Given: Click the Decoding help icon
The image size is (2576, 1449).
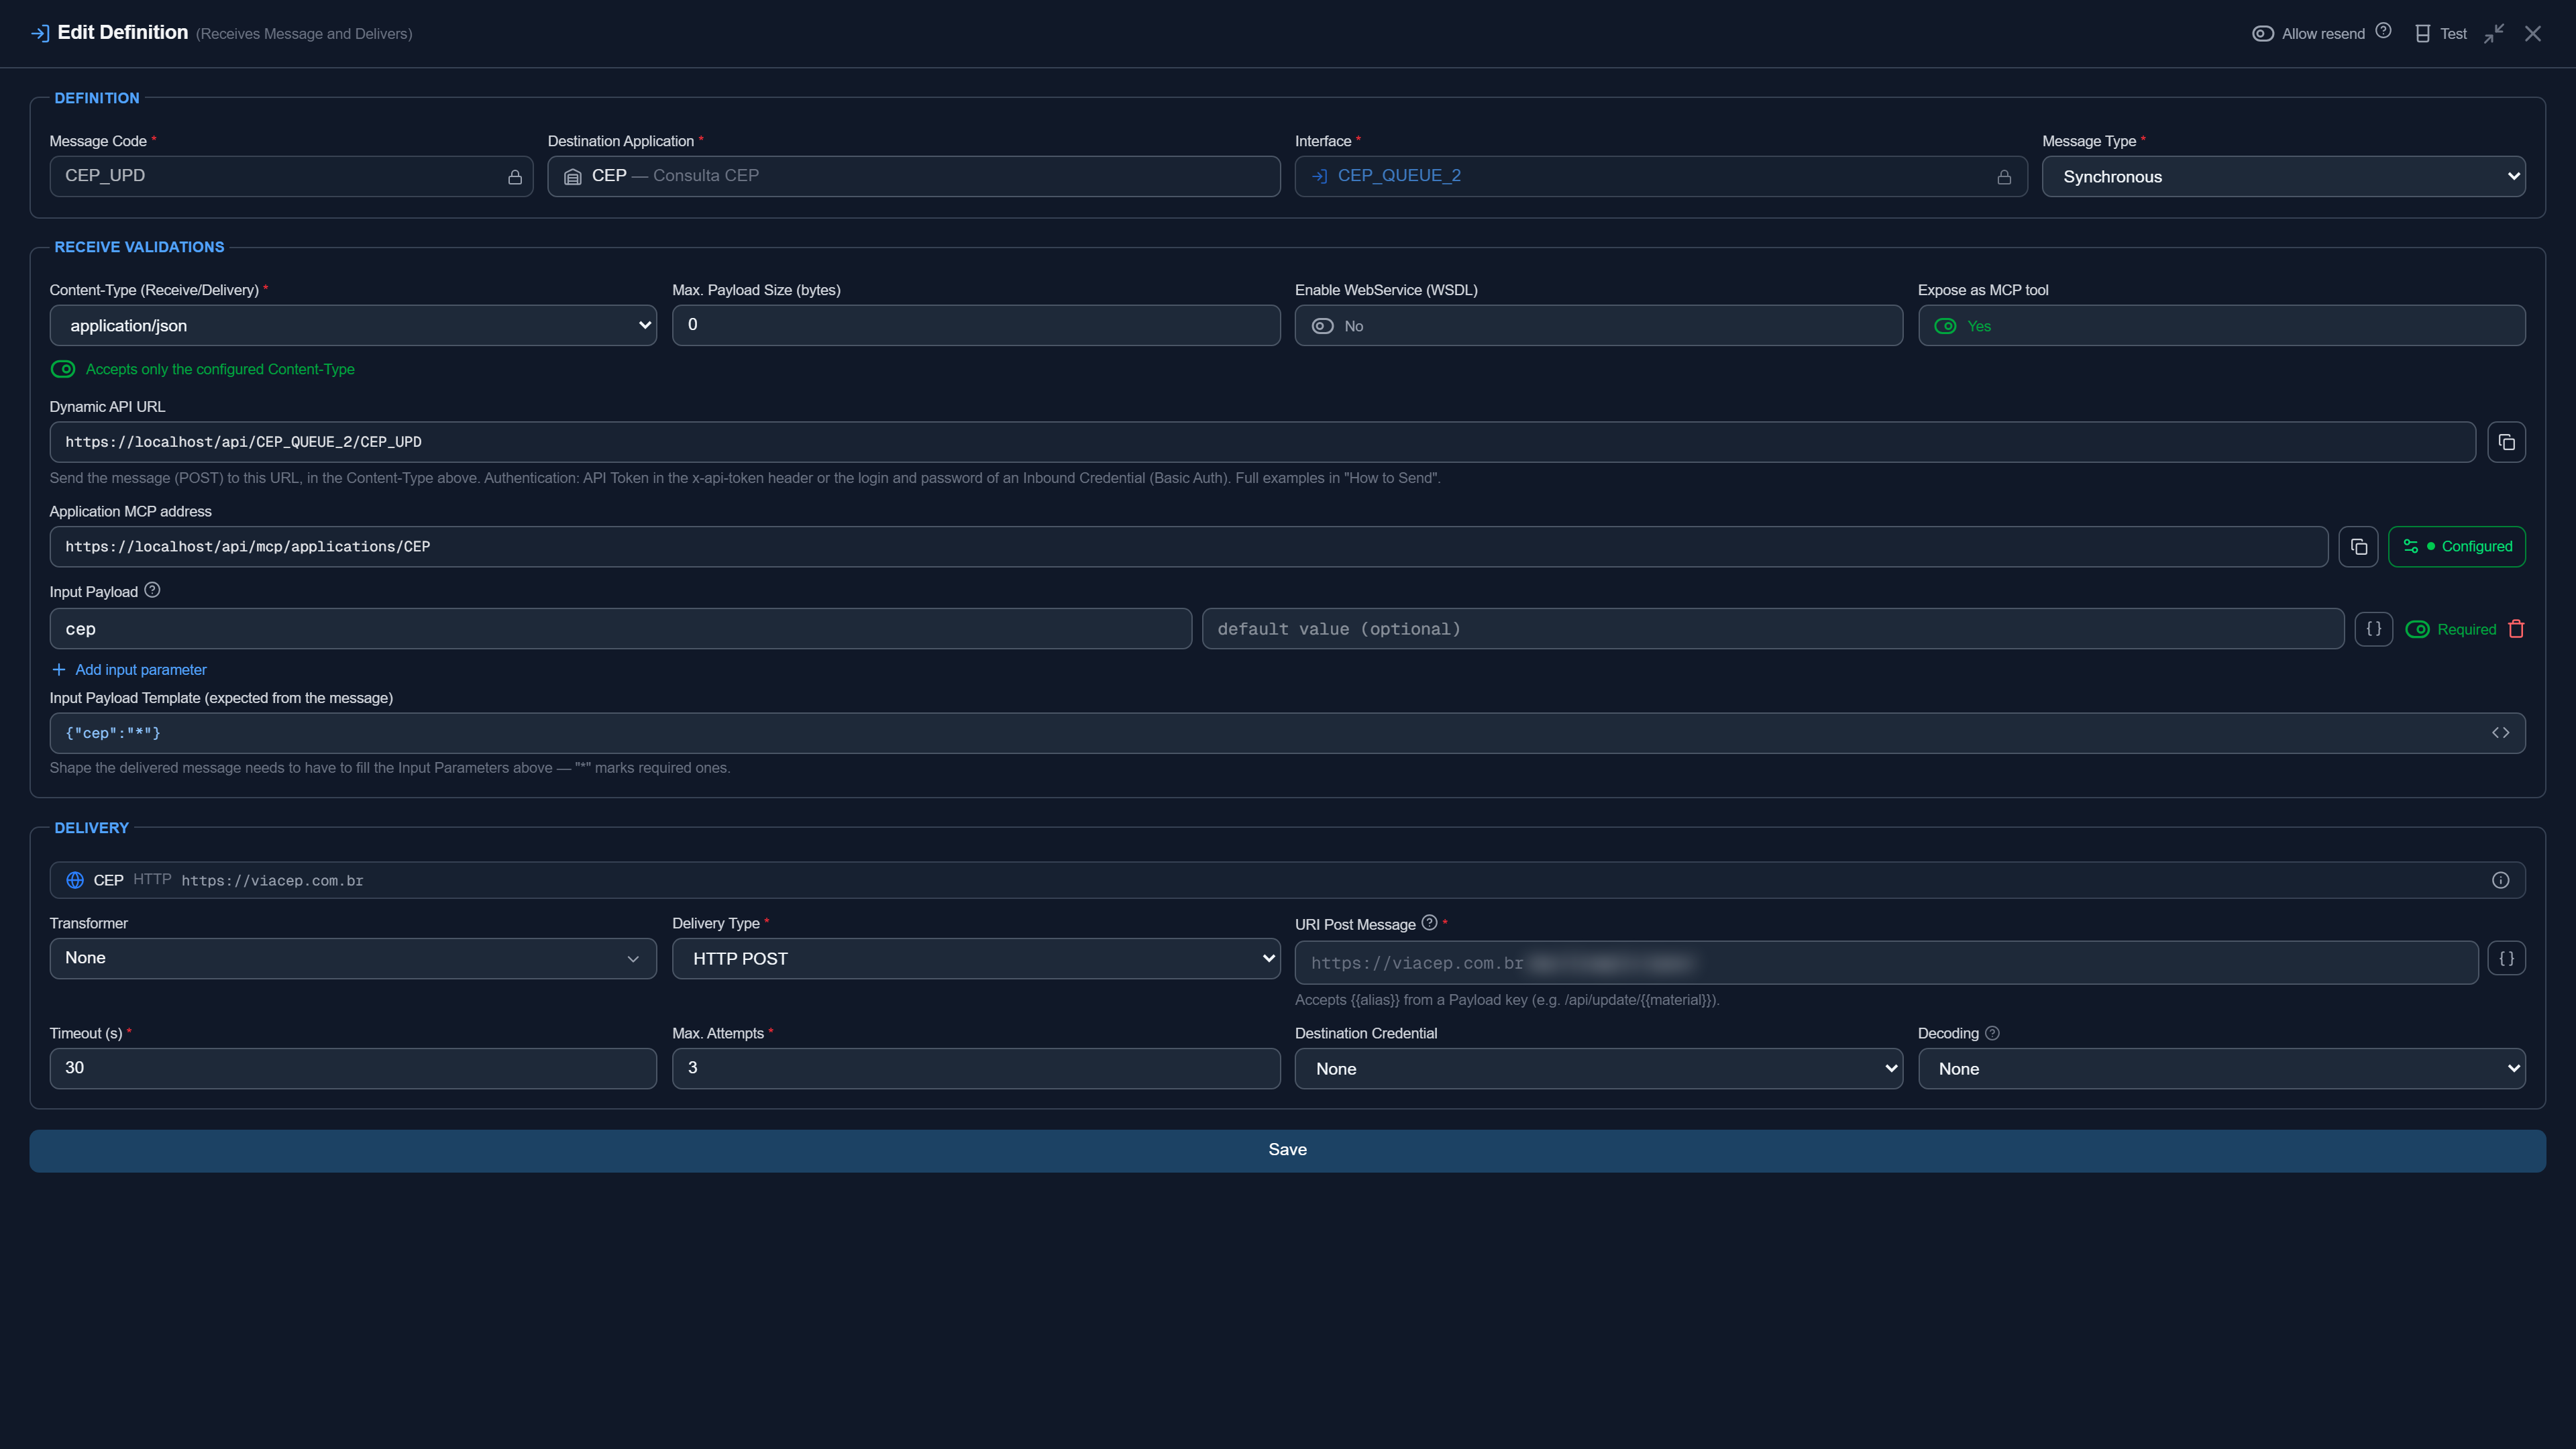Looking at the screenshot, I should click(1992, 1033).
